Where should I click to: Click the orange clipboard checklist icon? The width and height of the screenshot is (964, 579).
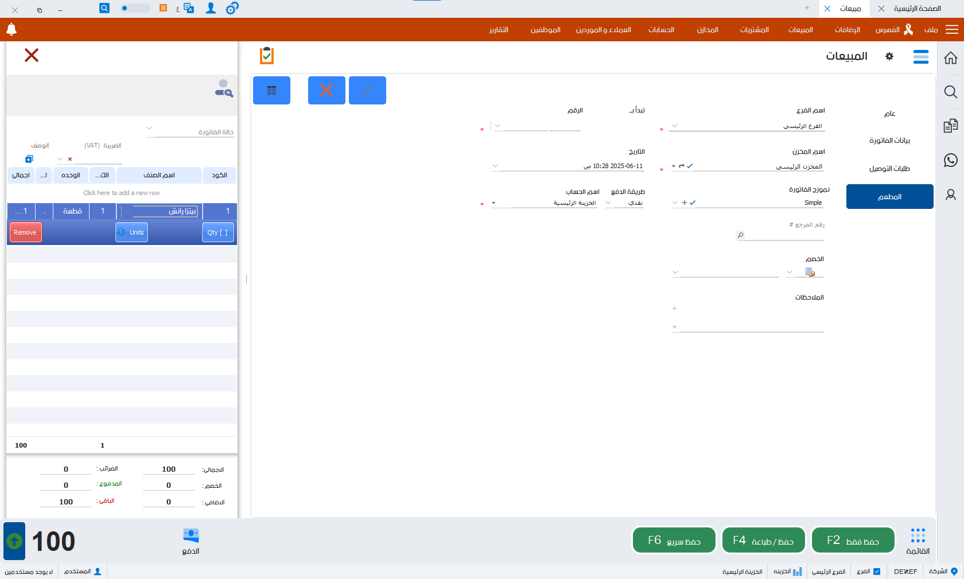pyautogui.click(x=267, y=56)
